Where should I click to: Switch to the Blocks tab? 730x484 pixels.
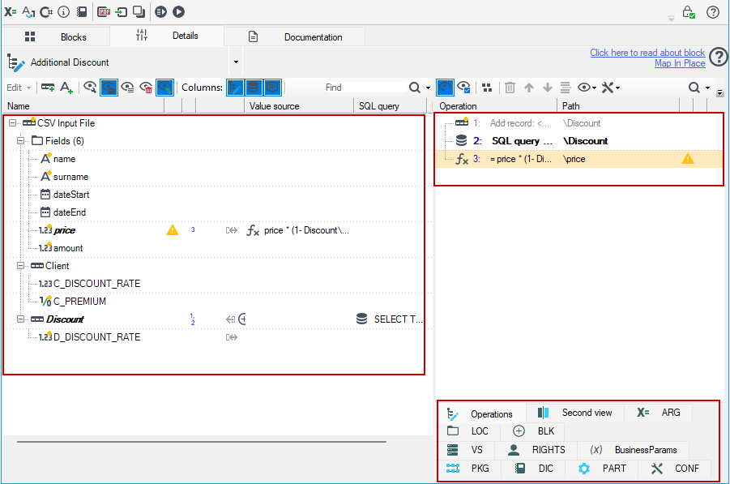click(x=56, y=36)
